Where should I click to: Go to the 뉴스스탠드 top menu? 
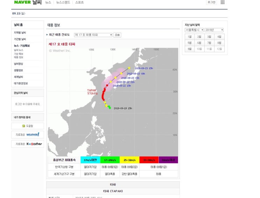pos(63,2)
